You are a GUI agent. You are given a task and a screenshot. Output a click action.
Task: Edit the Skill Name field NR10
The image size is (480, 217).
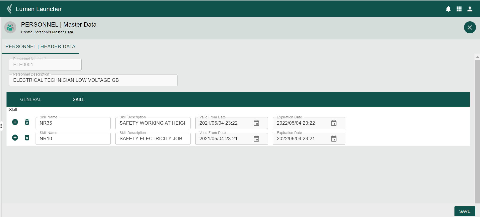click(x=73, y=139)
